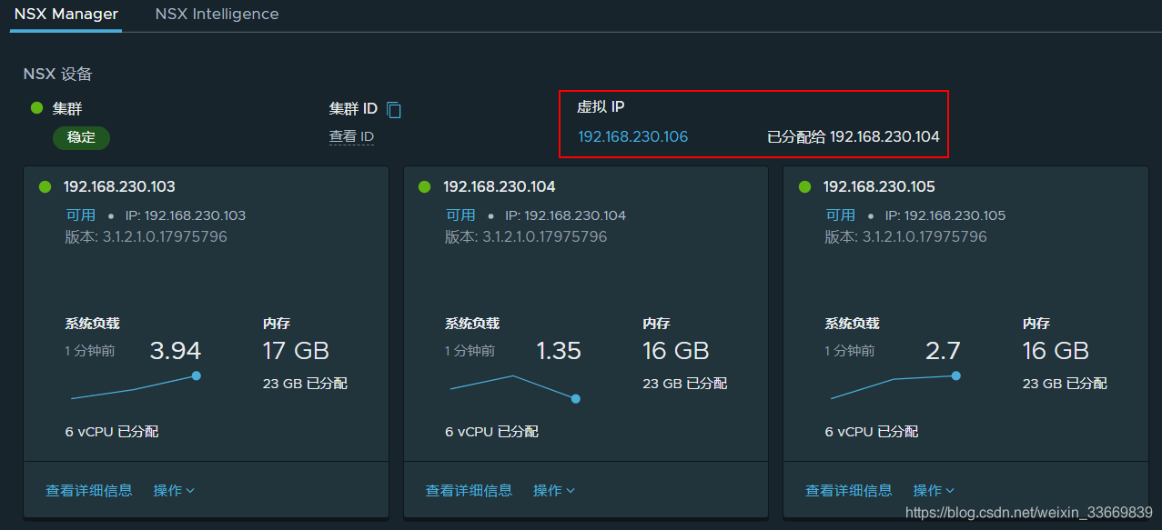View detailed info for node 192.168.230.104
Screen dimensions: 1162x530
tap(469, 490)
